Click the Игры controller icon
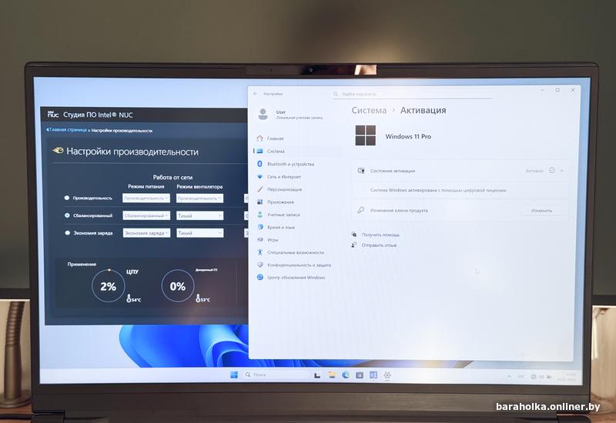Screen dimensions: 616x423 (x=259, y=239)
